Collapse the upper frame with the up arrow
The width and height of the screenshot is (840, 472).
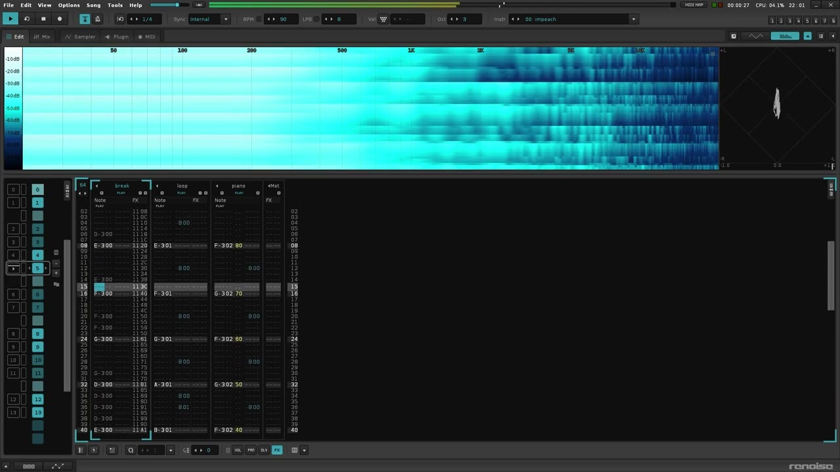[808, 36]
